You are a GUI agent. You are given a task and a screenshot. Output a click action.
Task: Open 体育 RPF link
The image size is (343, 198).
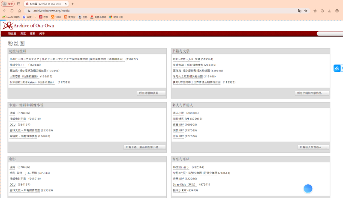click(x=178, y=124)
